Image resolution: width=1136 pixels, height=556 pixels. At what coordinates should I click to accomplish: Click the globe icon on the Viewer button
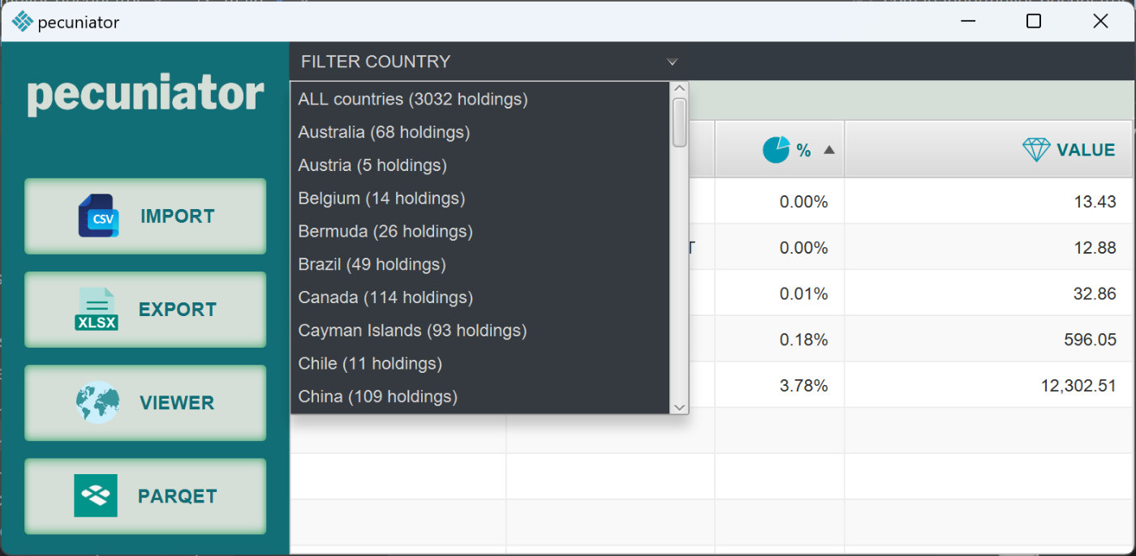coord(97,403)
